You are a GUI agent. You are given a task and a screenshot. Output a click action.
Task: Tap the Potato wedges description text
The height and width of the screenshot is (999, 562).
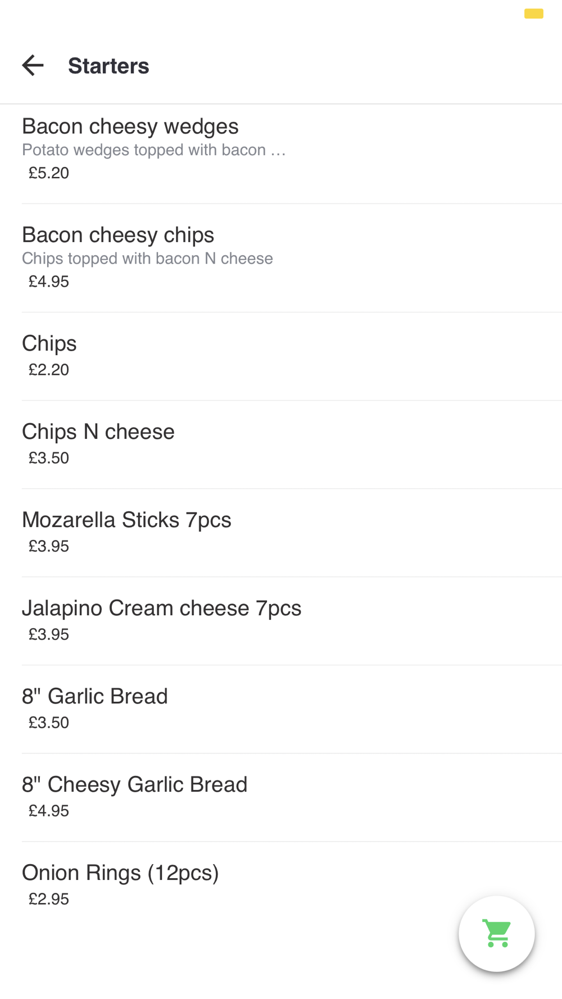coord(154,150)
